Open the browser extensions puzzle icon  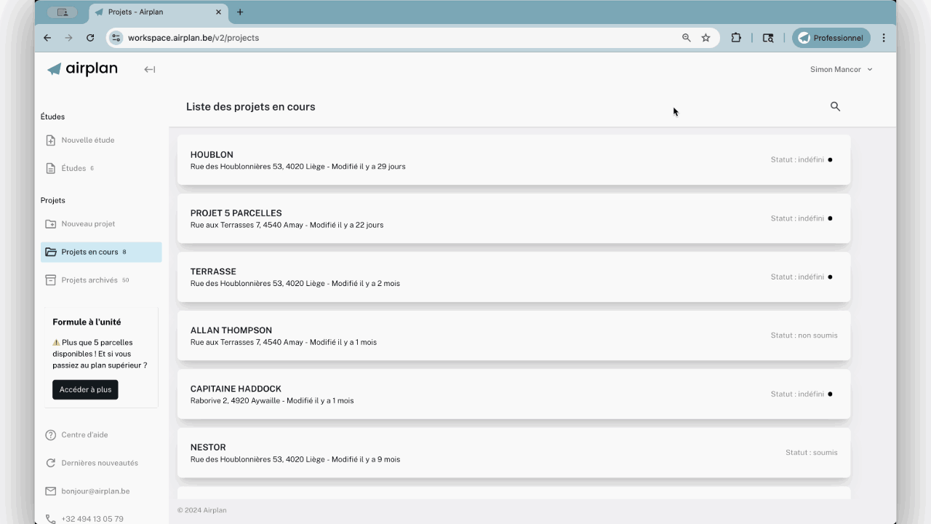(x=736, y=38)
